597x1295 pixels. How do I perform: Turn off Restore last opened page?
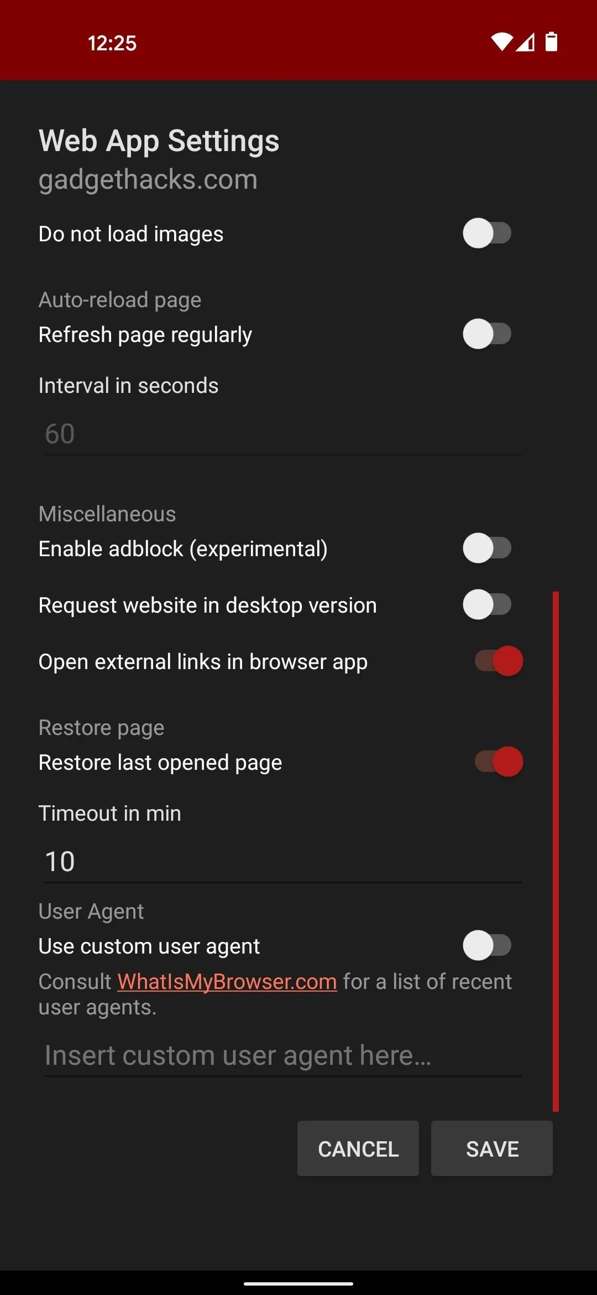click(499, 762)
